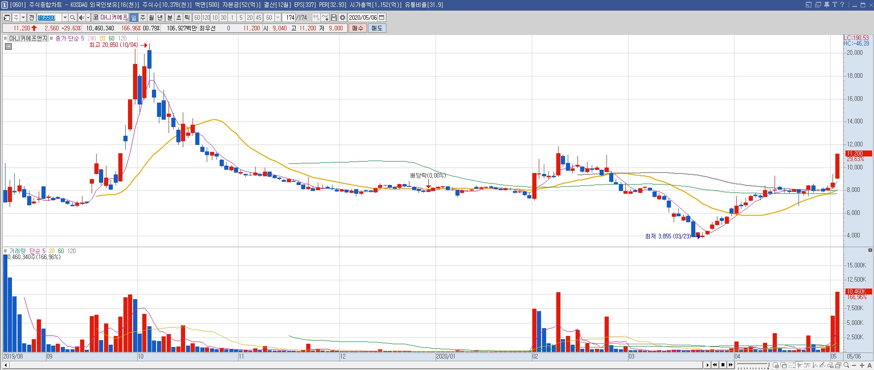Select yearly (년) period toggle
The image size is (874, 370).
(160, 17)
